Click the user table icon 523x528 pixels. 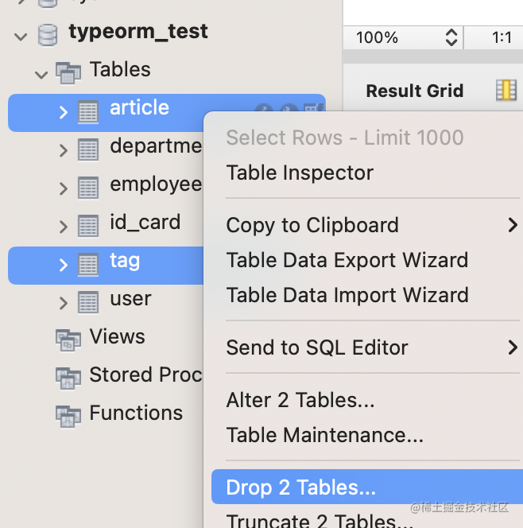coord(88,301)
